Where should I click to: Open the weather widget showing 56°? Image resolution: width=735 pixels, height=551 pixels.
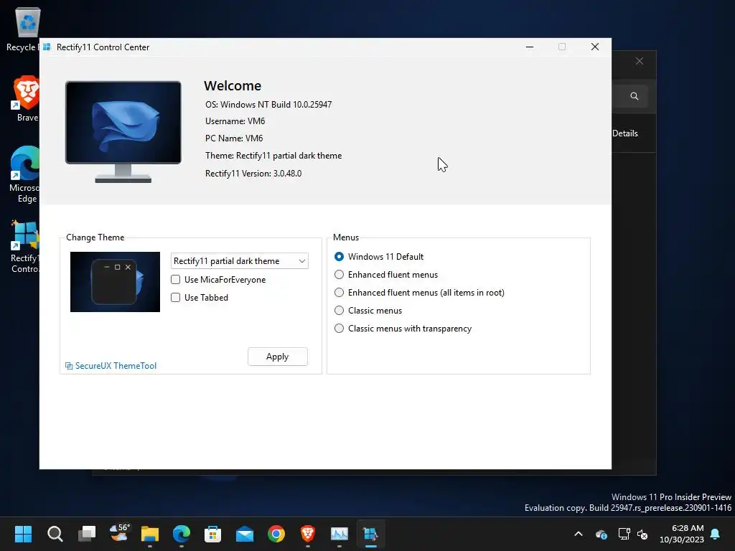[118, 533]
